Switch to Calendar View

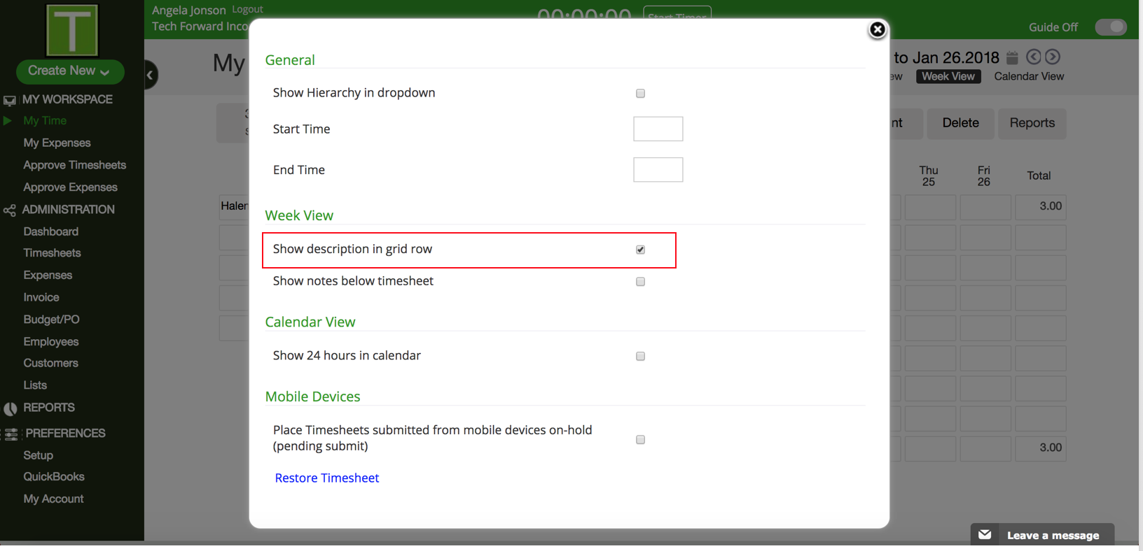(1028, 76)
